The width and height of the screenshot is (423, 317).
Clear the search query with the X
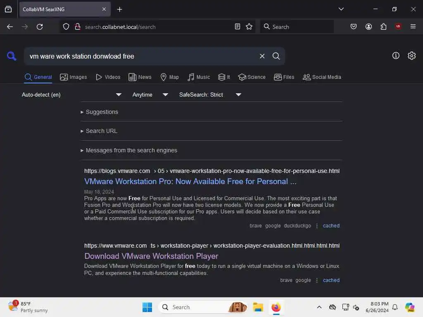[262, 56]
